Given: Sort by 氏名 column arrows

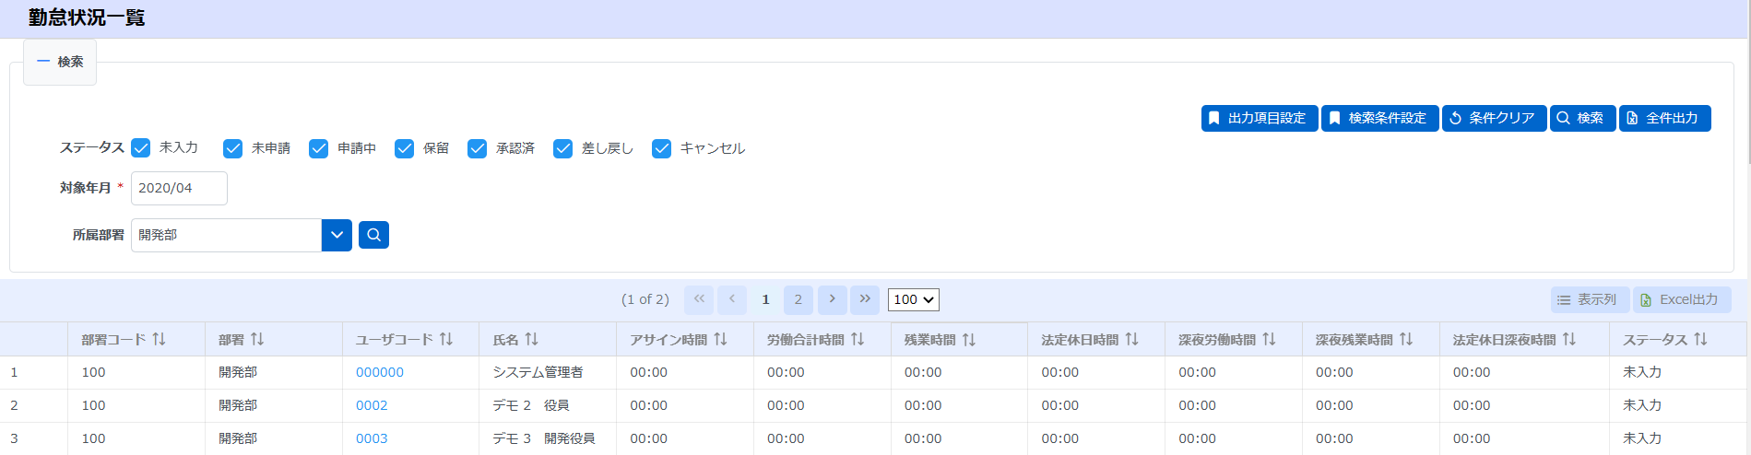Looking at the screenshot, I should click(x=531, y=340).
